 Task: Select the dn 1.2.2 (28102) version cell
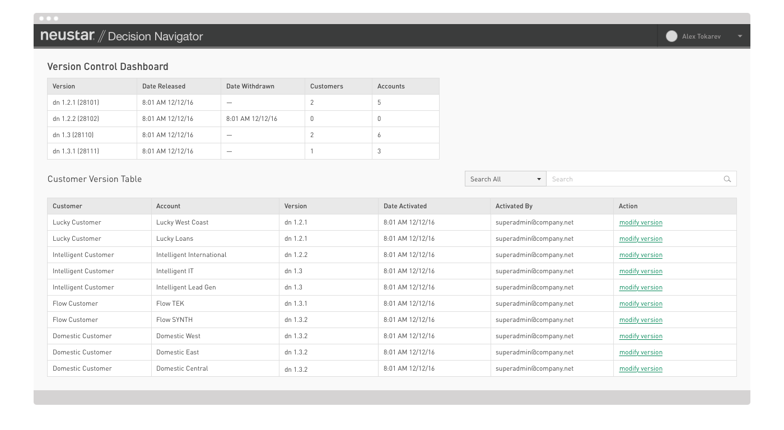pos(92,119)
